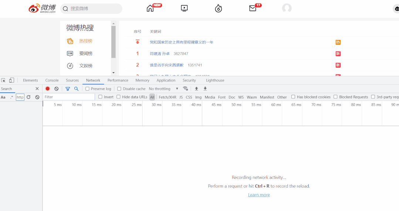Image resolution: width=399 pixels, height=211 pixels.
Task: Check the Disable cache option
Action: tap(119, 89)
